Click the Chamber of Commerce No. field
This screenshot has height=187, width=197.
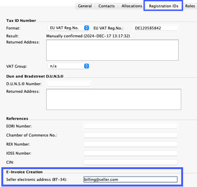click(131, 135)
